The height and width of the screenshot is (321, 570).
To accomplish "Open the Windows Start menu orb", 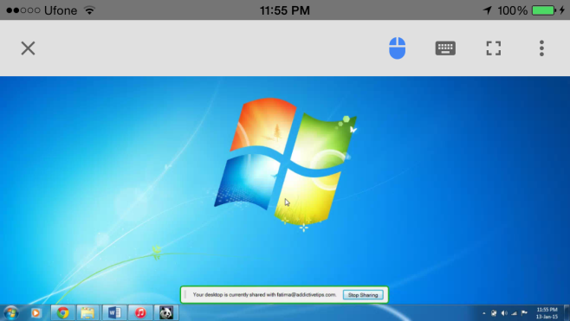I will pyautogui.click(x=11, y=313).
